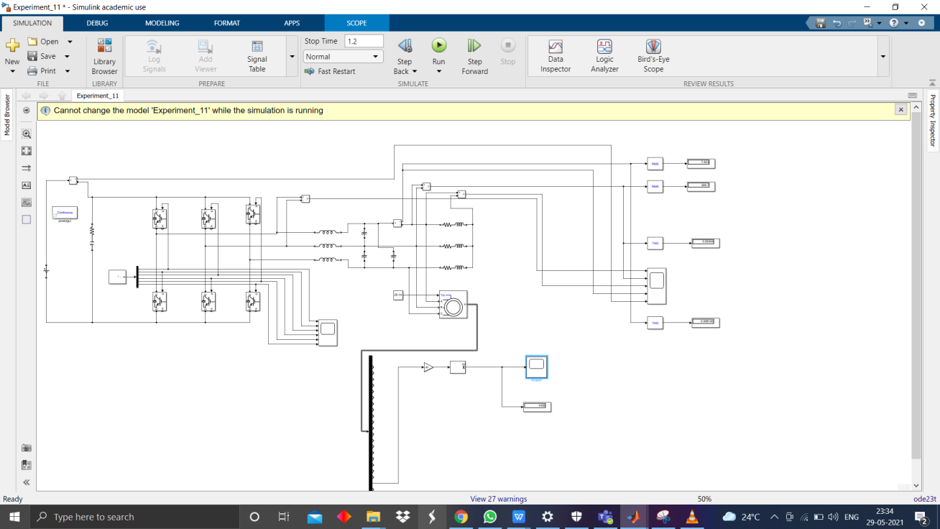
Task: Open the Library Browser
Action: (104, 56)
